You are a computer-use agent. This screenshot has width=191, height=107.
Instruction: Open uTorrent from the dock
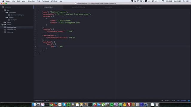(x=103, y=104)
